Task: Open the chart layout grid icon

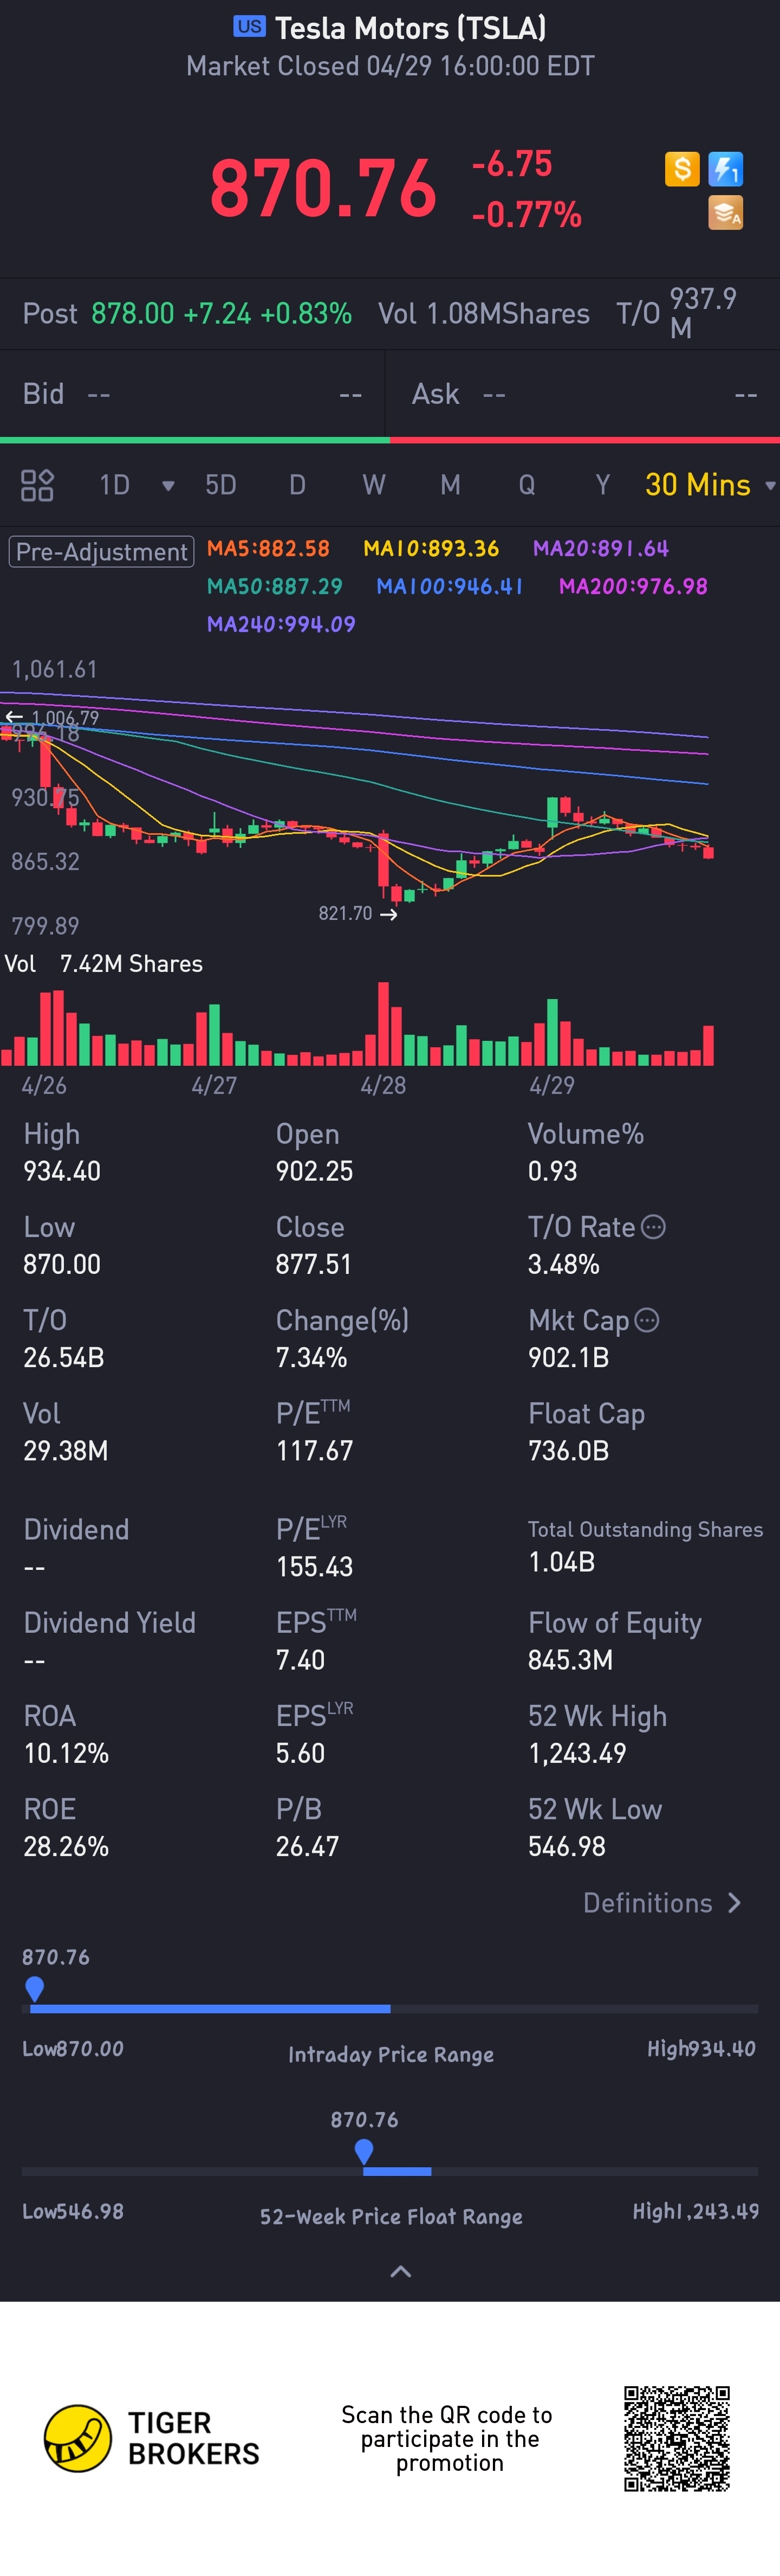Action: (37, 485)
